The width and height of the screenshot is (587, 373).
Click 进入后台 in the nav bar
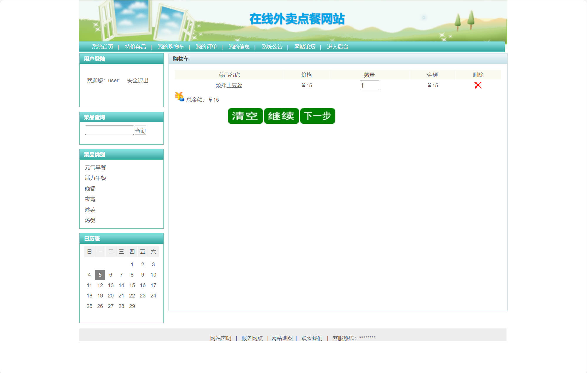[x=337, y=47]
